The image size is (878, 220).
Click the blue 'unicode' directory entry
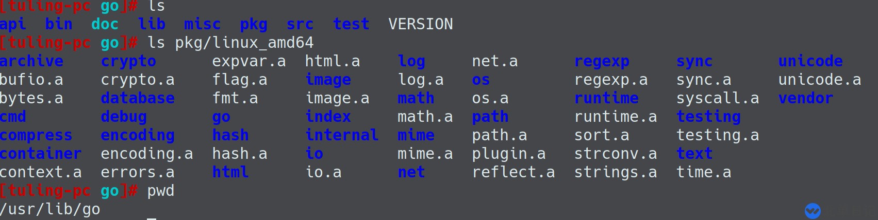[x=810, y=61]
